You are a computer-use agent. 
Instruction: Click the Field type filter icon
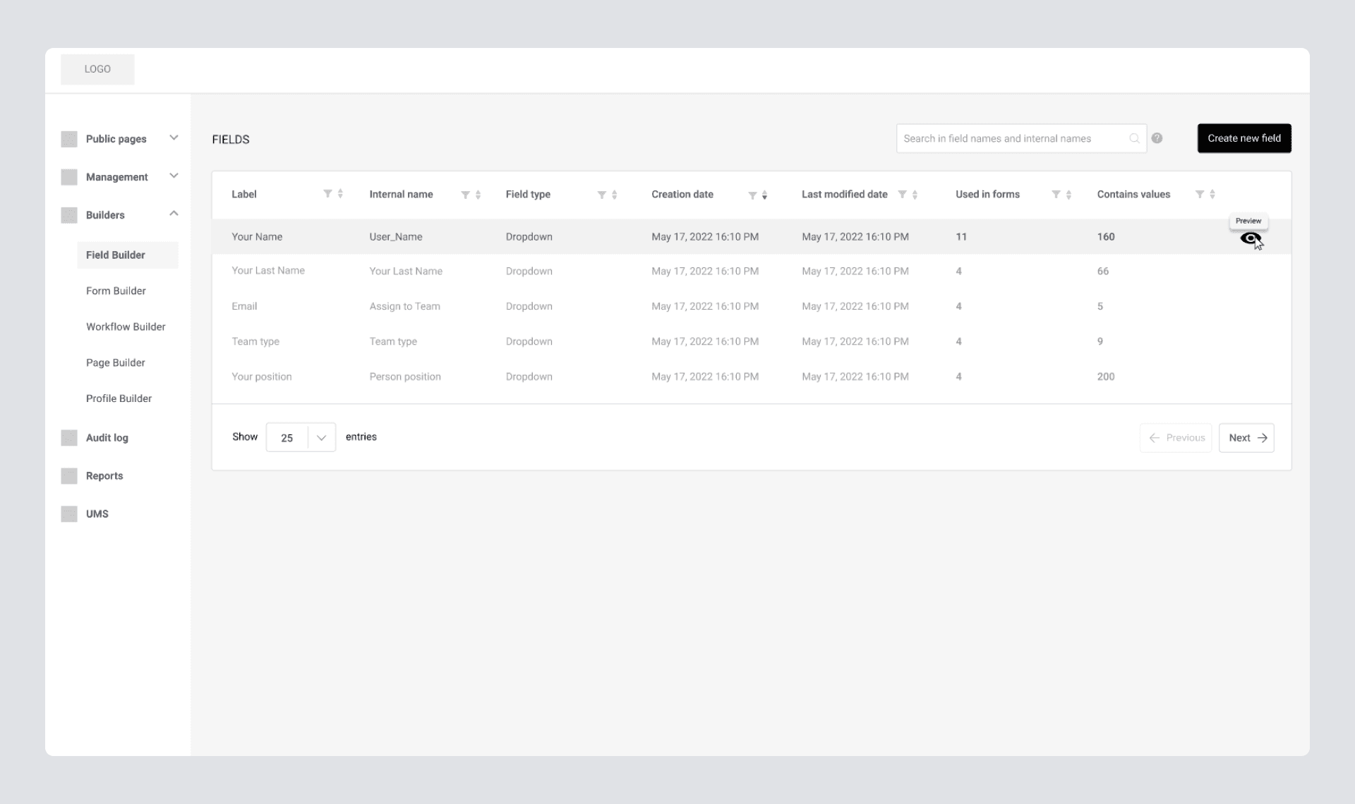601,195
